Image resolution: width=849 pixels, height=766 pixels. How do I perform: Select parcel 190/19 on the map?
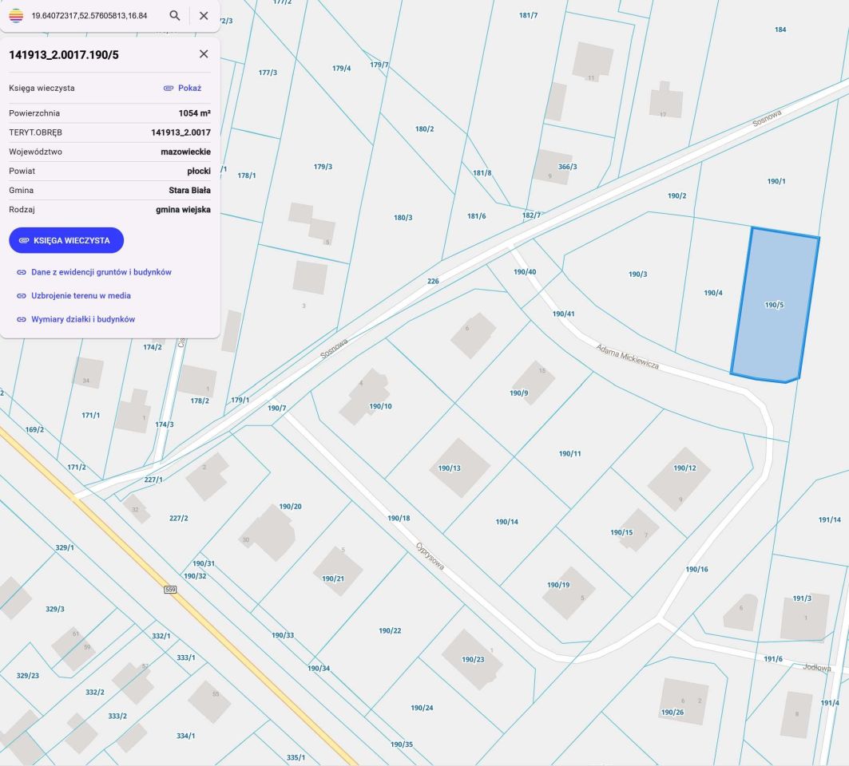[x=558, y=585]
